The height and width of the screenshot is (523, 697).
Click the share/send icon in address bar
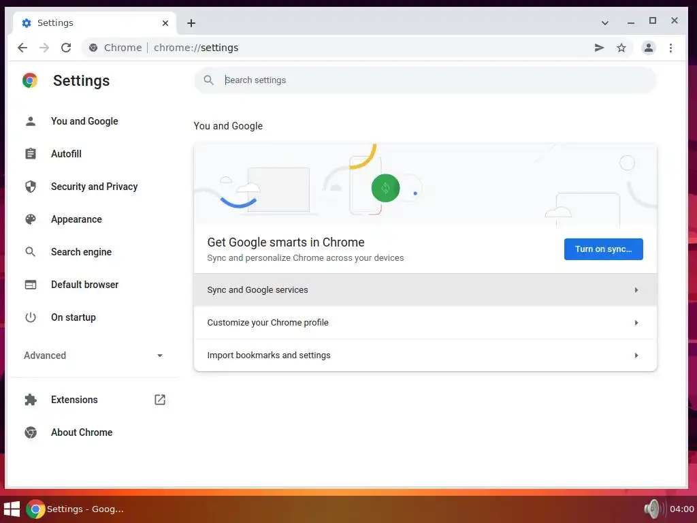(599, 48)
